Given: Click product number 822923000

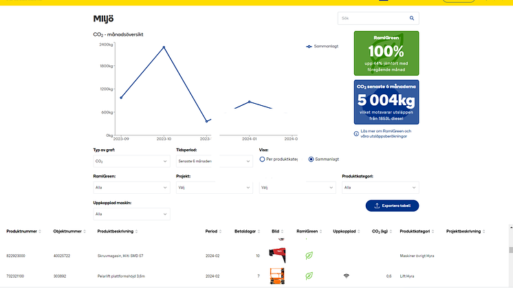Looking at the screenshot, I should point(16,256).
